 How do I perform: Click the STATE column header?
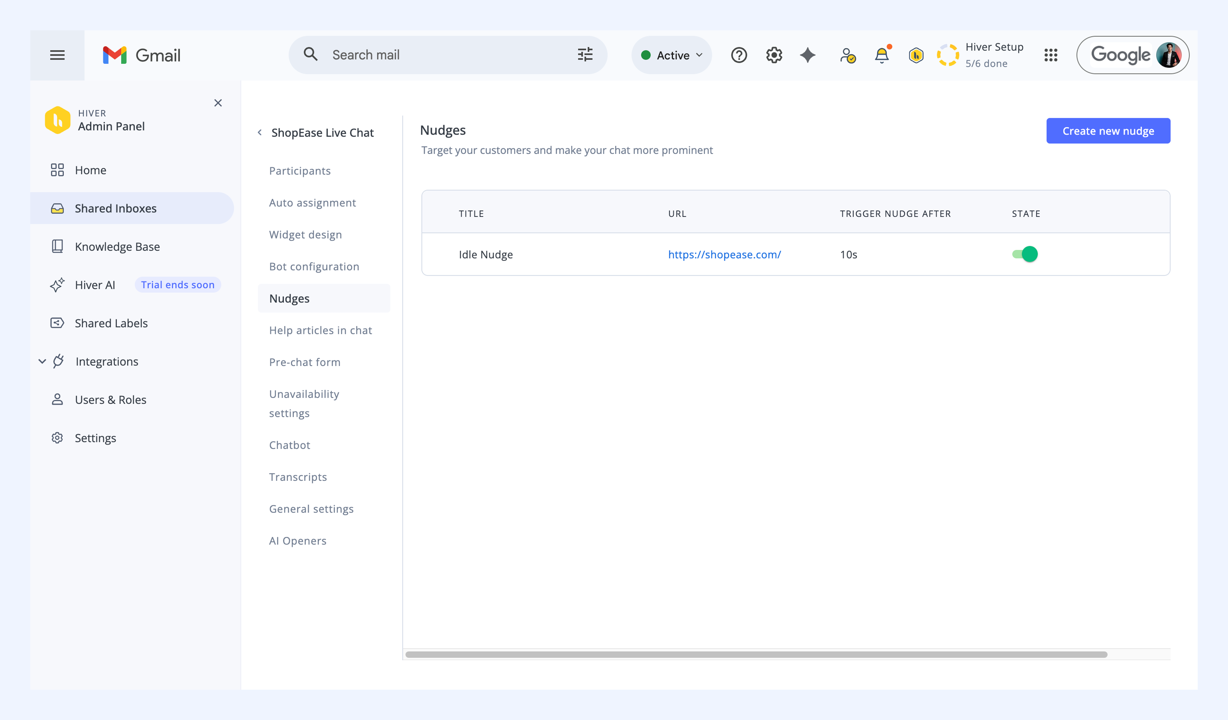(x=1026, y=214)
